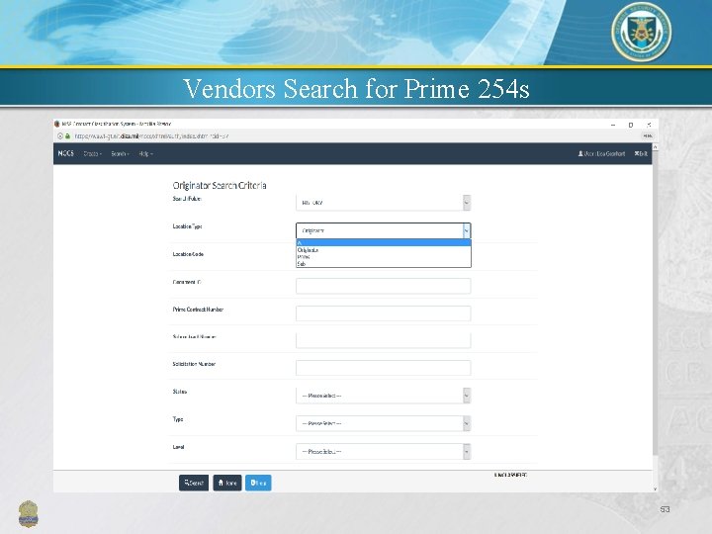Click the Solicitation Number input field
The image size is (712, 534).
pos(384,368)
